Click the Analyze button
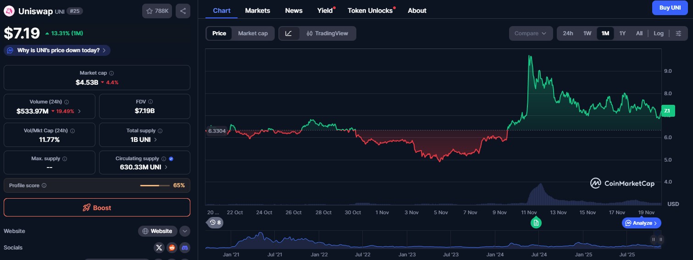This screenshot has height=260, width=693. point(642,223)
